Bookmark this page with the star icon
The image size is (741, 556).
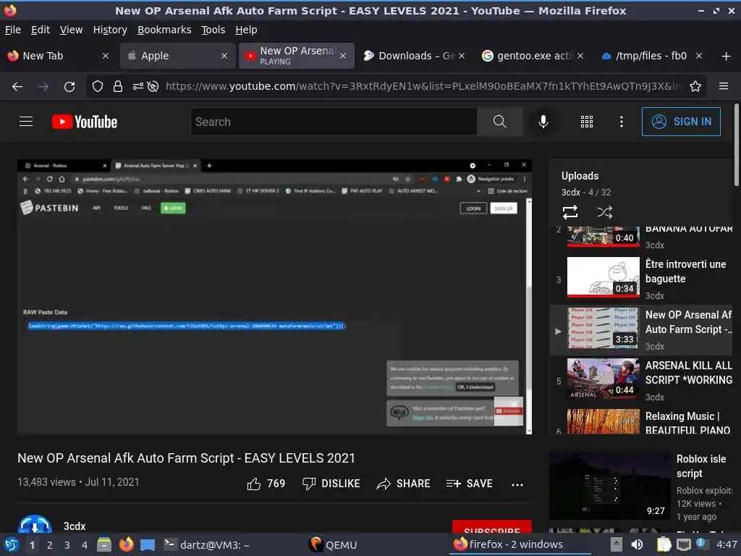click(x=695, y=87)
